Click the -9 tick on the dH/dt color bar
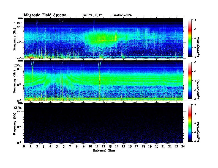The height and width of the screenshot is (168, 218). [x=195, y=57]
